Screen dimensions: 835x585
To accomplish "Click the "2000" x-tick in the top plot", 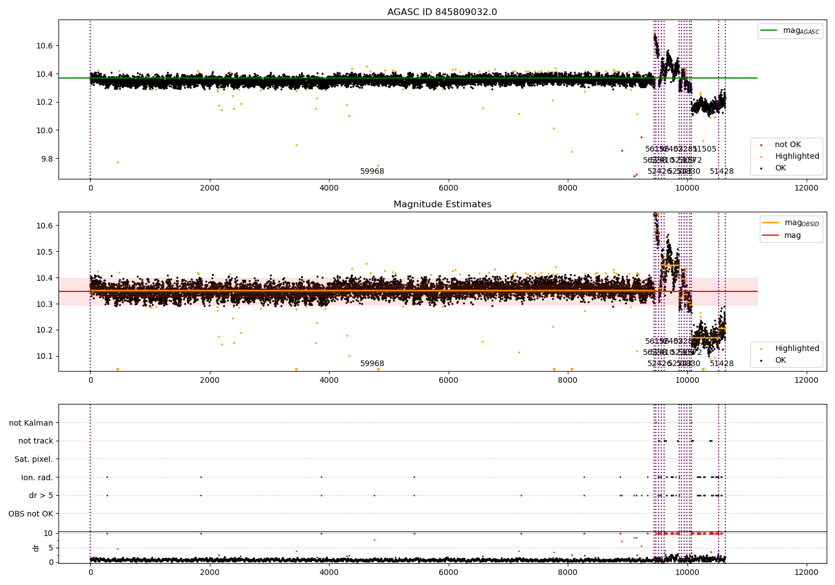I will (210, 188).
